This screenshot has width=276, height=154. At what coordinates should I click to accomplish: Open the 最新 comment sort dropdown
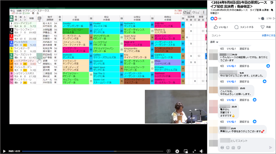(214, 42)
